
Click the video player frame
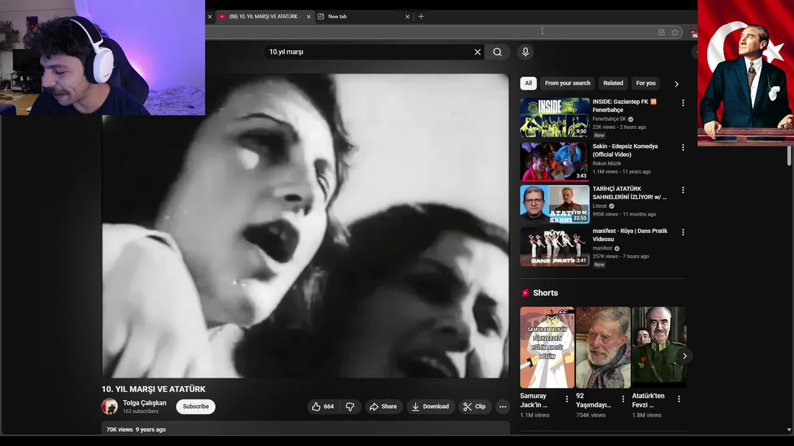pos(305,226)
